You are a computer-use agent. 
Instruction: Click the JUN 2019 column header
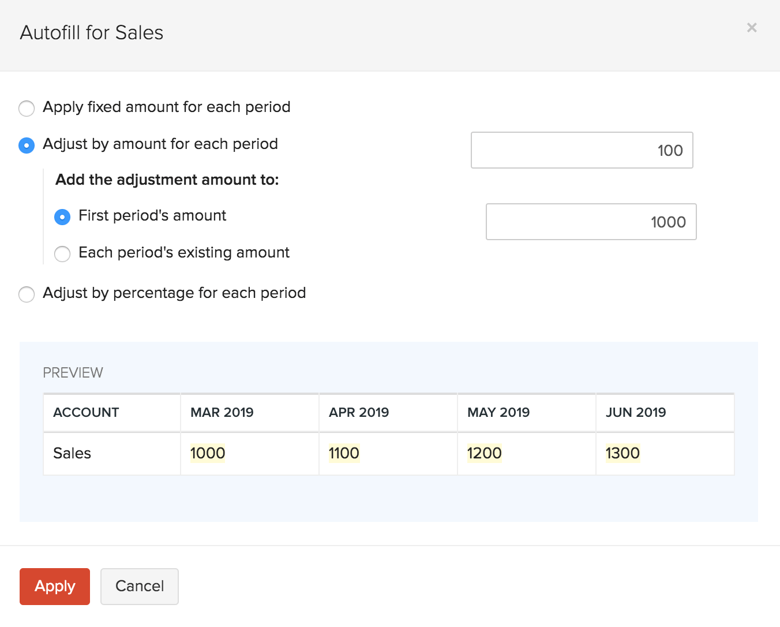(x=636, y=412)
